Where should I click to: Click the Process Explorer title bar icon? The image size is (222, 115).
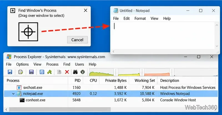click(x=9, y=57)
